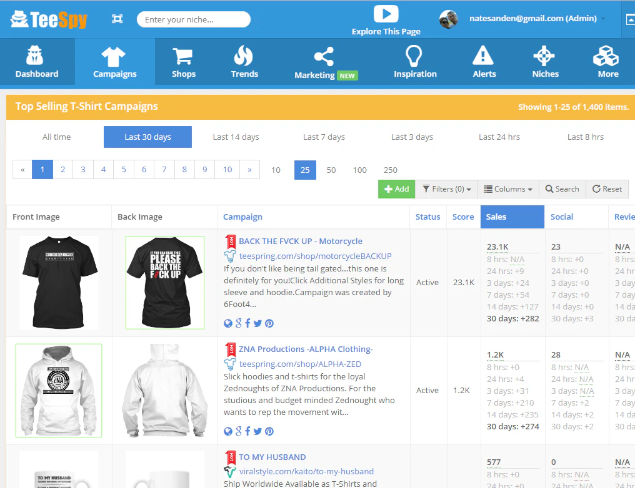
Task: Open the natesanden@gmail.com account dropdown
Action: pos(537,19)
